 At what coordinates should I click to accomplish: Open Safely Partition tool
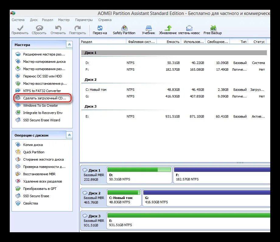[x=124, y=28]
